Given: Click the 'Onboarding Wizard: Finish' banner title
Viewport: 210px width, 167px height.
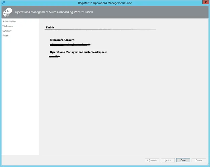Looking at the screenshot, I should (x=54, y=12).
